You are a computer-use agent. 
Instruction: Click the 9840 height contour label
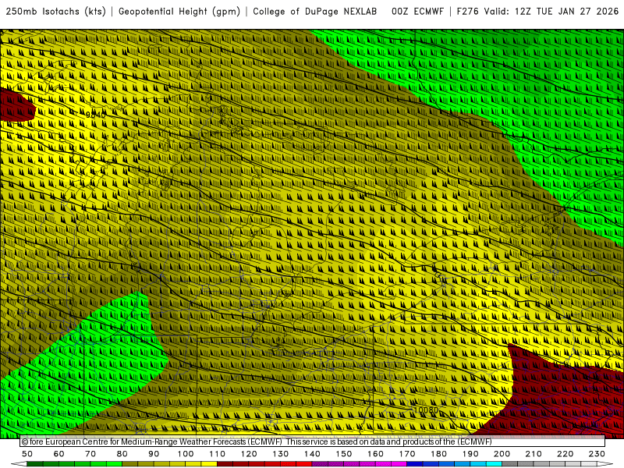tap(95, 115)
